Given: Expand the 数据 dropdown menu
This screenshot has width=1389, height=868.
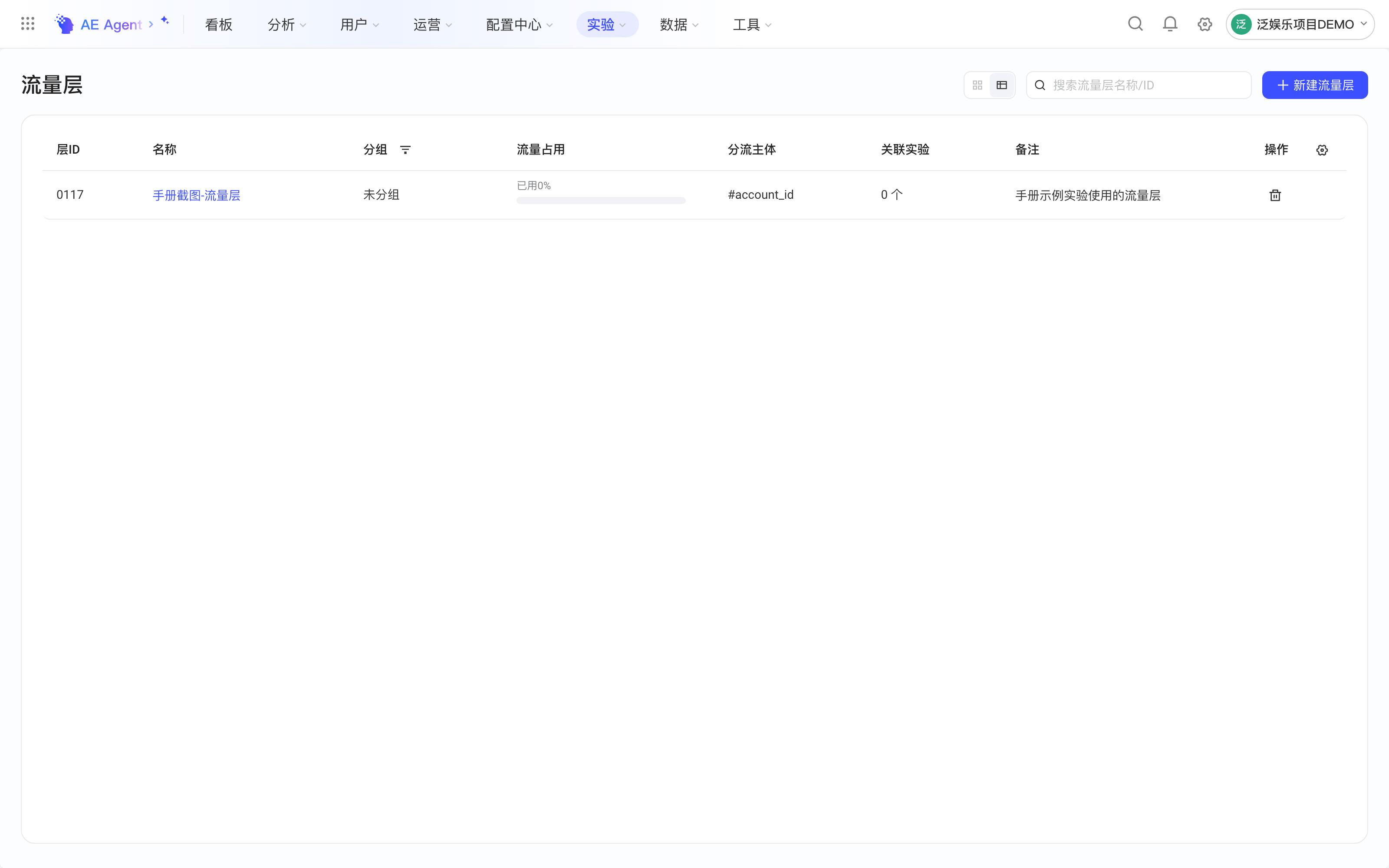Looking at the screenshot, I should (679, 24).
